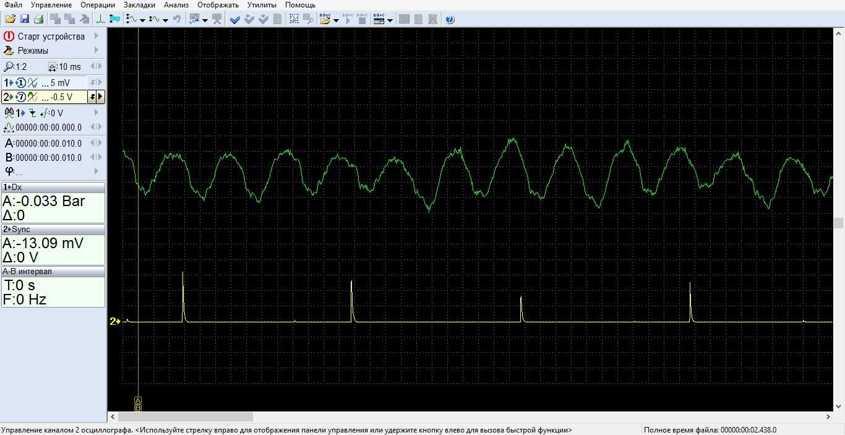Screen dimensions: 845x435
Task: Print the waveform using the printer icon
Action: pos(38,19)
